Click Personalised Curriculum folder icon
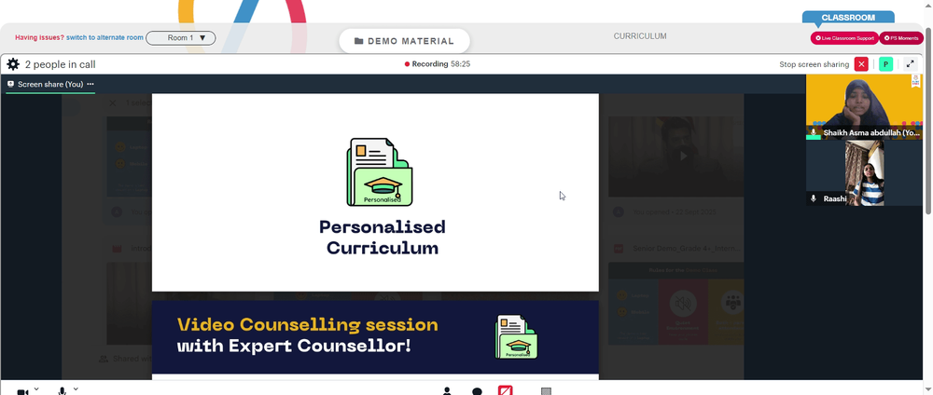The width and height of the screenshot is (933, 395). pos(380,172)
